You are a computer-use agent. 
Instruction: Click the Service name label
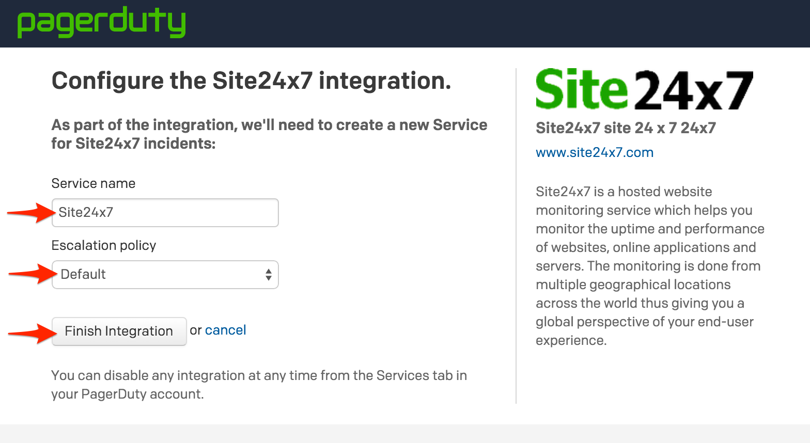(94, 184)
